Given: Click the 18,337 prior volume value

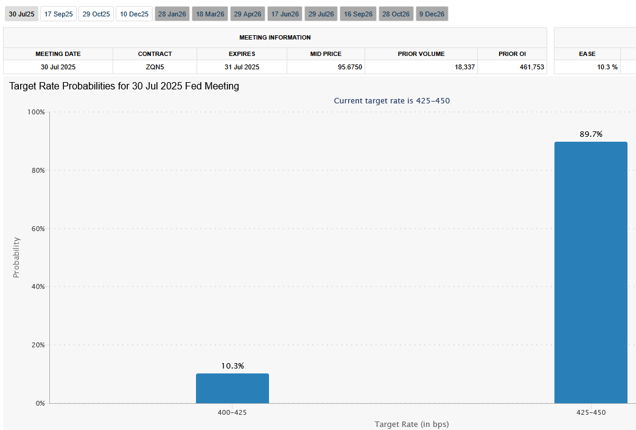Looking at the screenshot, I should (464, 67).
